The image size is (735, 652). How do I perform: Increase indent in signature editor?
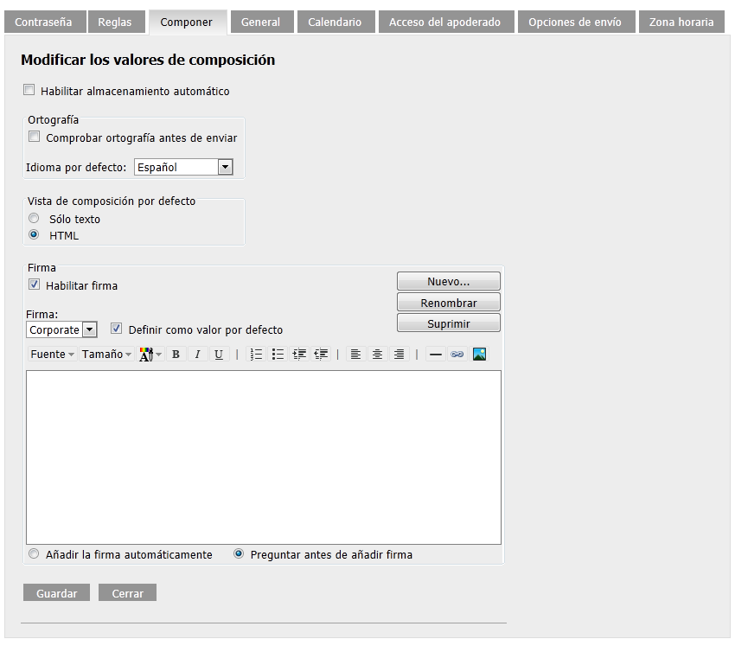tap(299, 354)
